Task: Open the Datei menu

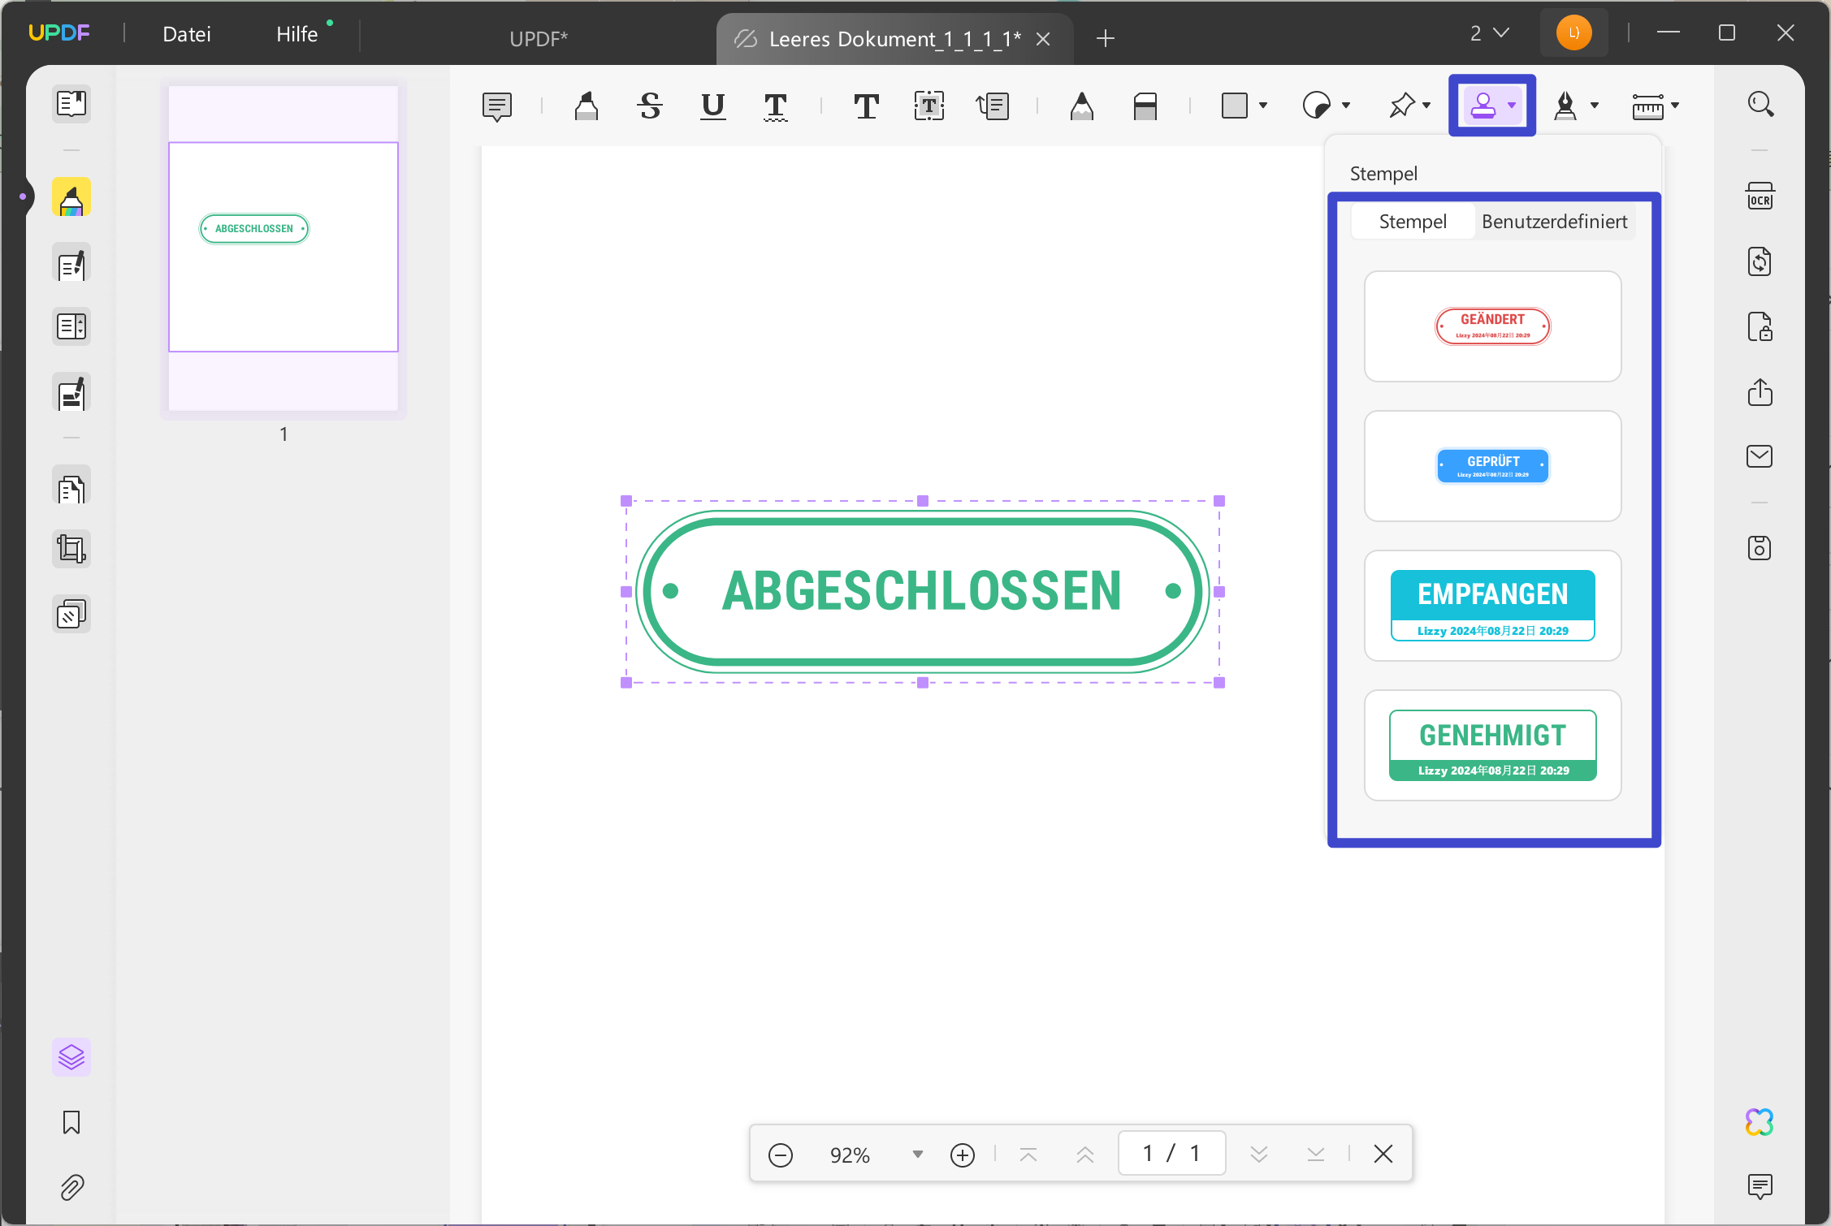Action: [186, 34]
